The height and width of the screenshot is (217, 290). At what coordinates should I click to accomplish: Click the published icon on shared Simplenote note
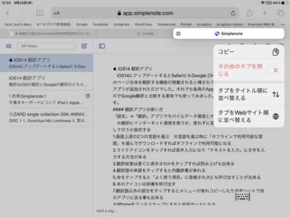(x=88, y=96)
